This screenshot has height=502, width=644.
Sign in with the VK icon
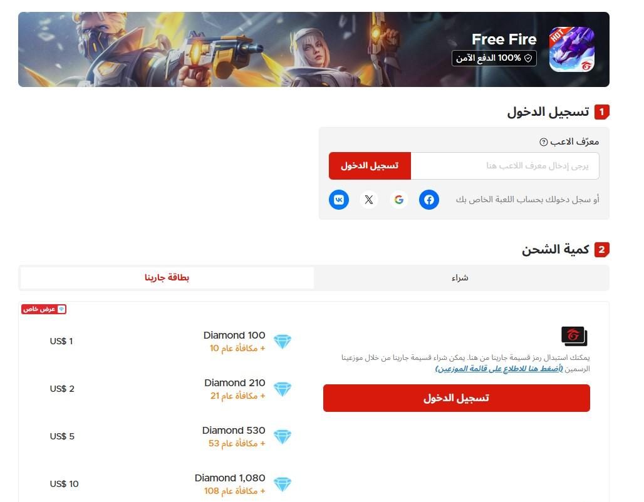click(339, 200)
